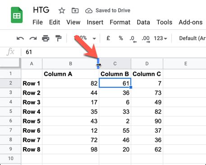206x165 pixels.
Task: Open the Format menu
Action: [x=120, y=22]
